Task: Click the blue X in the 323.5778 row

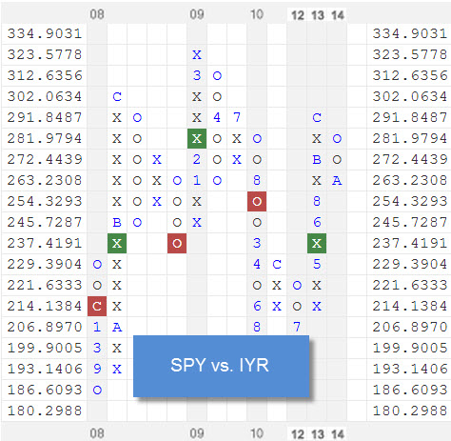Action: (197, 54)
